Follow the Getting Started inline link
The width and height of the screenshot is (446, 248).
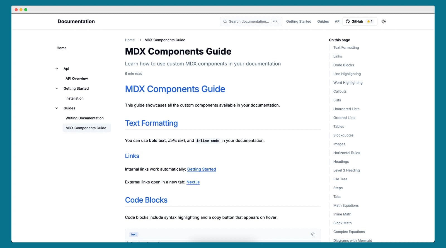click(202, 169)
